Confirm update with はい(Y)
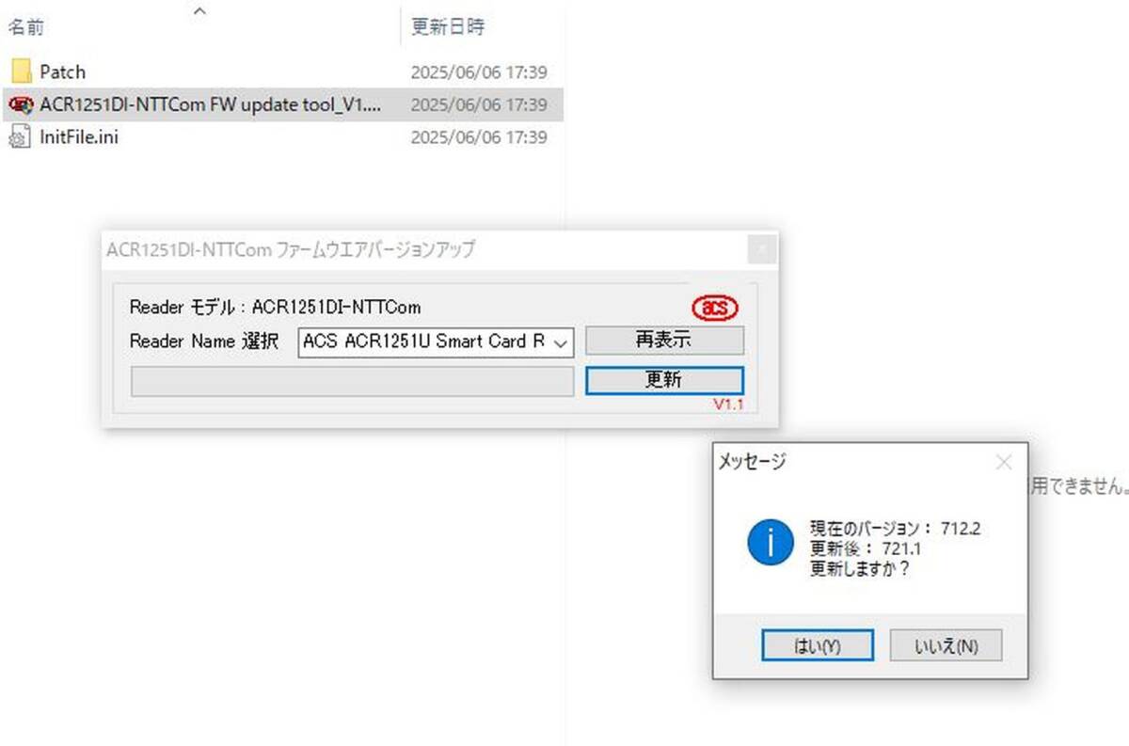Viewport: 1129px width, 746px height. click(x=818, y=645)
